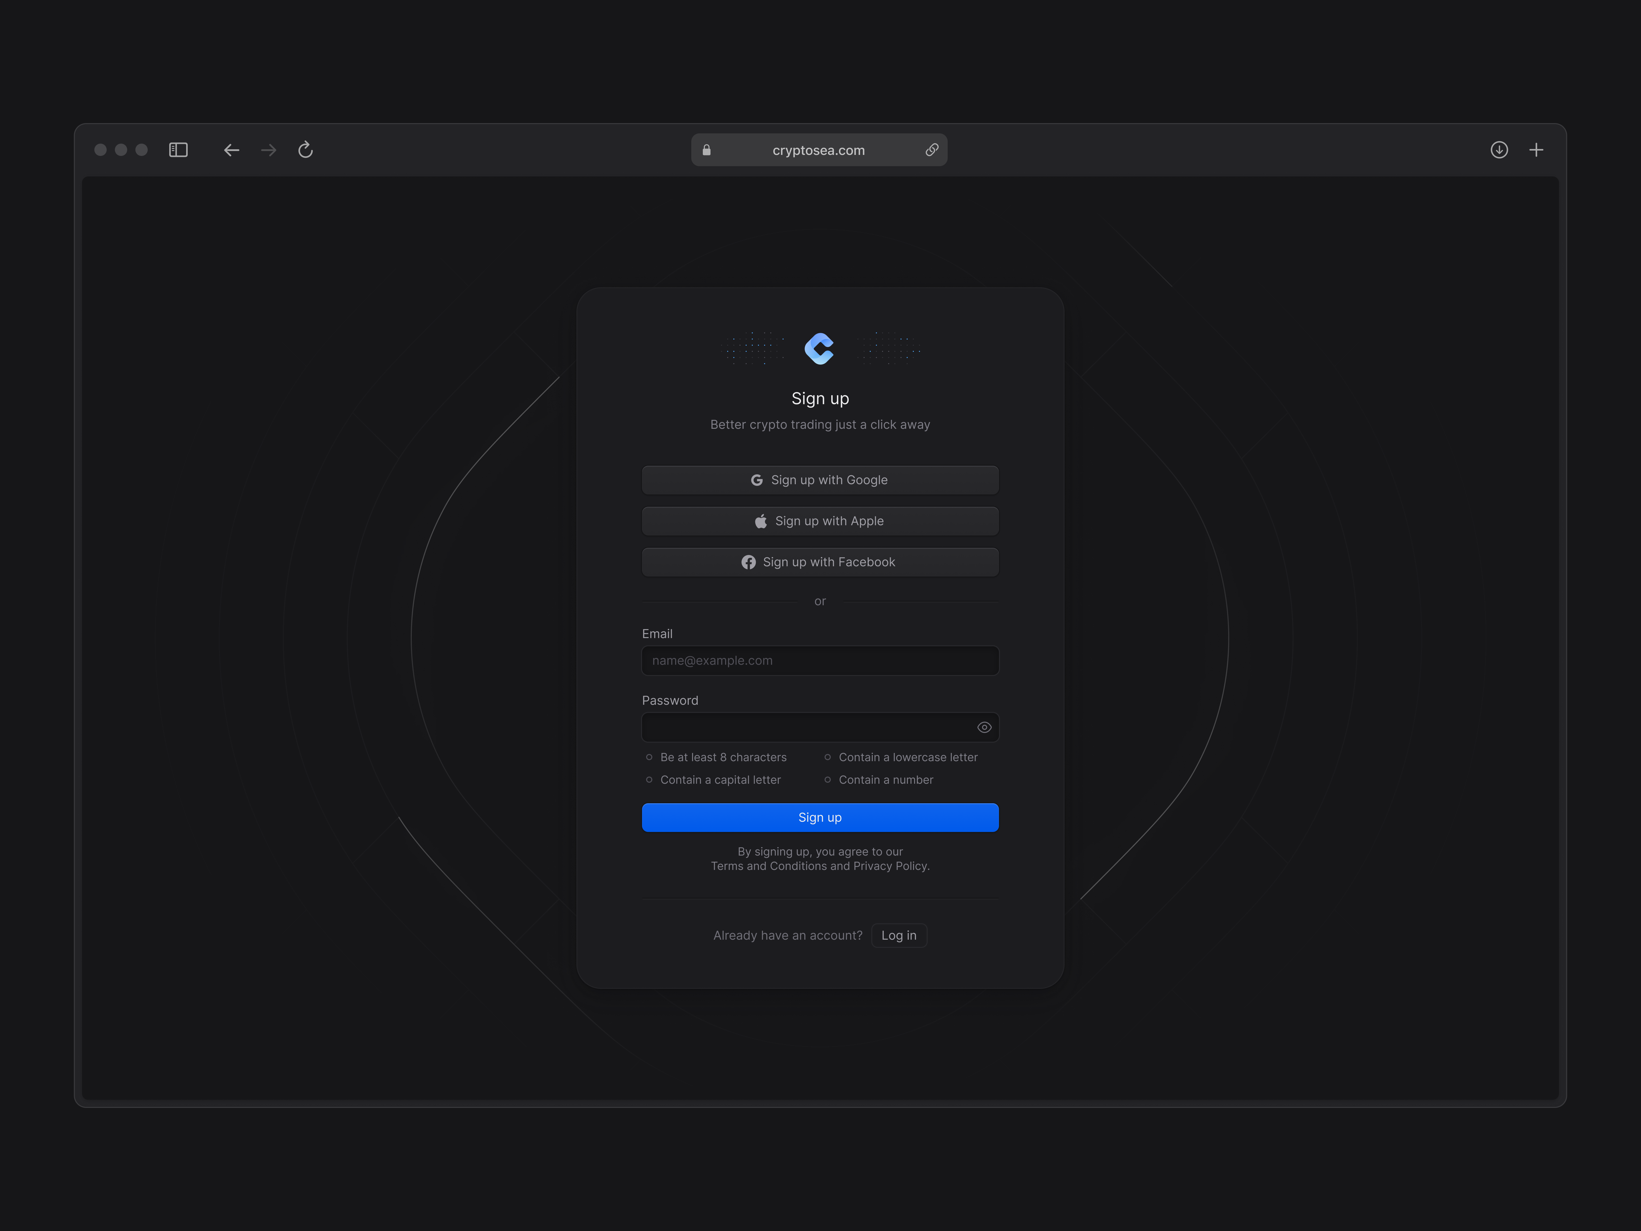The width and height of the screenshot is (1641, 1231).
Task: Click the copy link icon in the address bar
Action: point(933,150)
